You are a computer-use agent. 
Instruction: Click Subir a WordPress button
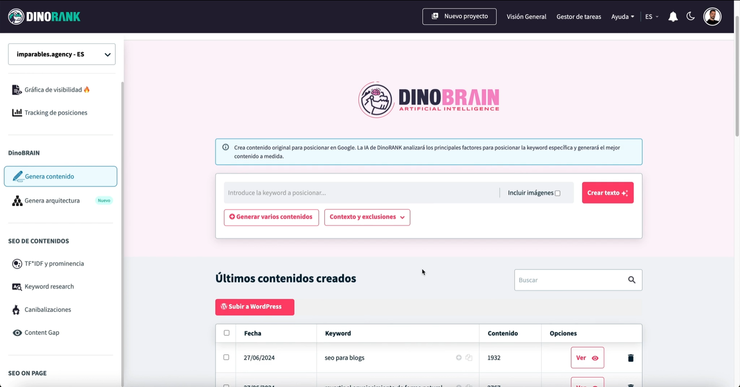pos(255,307)
